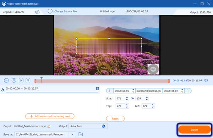The width and height of the screenshot is (213, 138).
Task: Play the video preview
Action: (x=6, y=80)
